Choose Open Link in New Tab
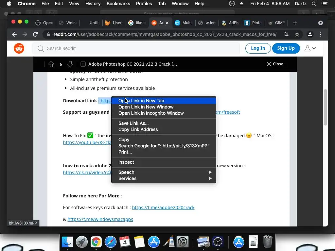This screenshot has height=251, width=335. 164,101
